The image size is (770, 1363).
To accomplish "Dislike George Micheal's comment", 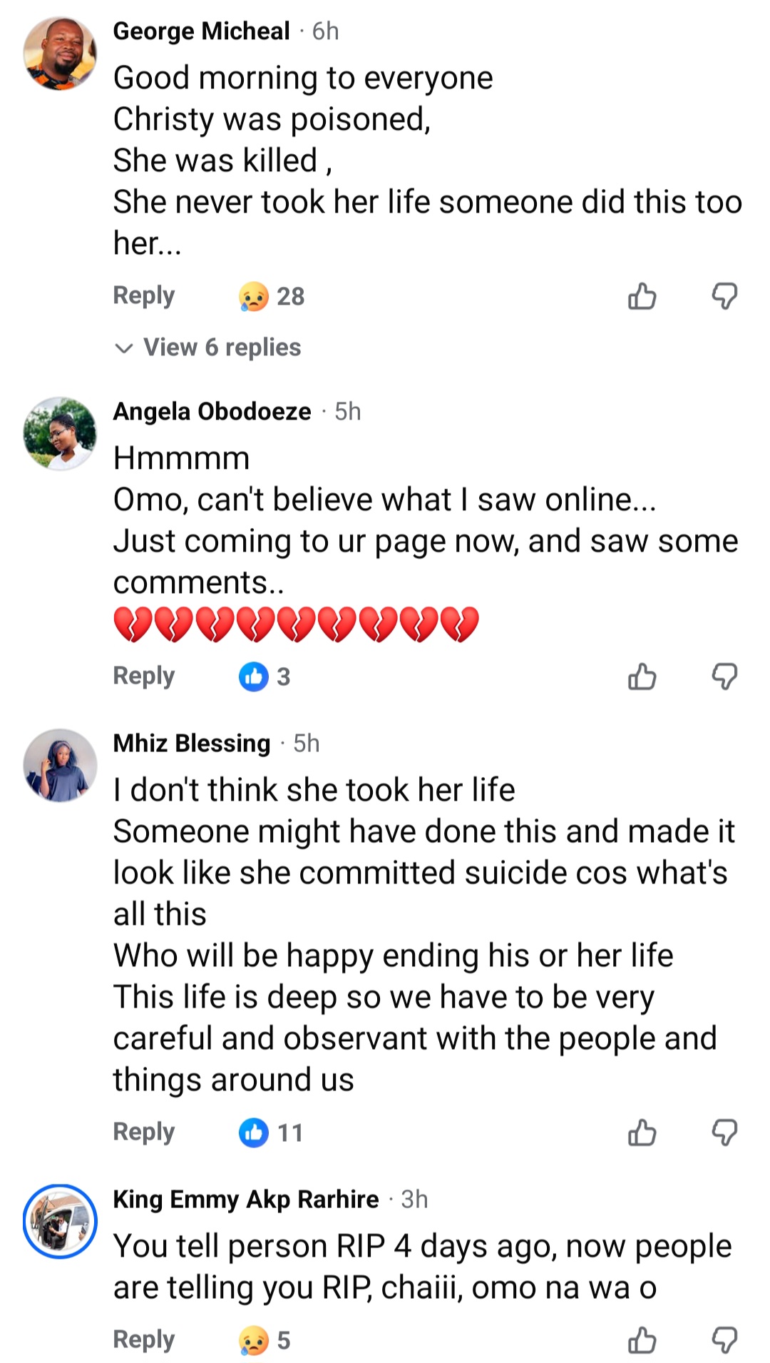I will pyautogui.click(x=724, y=296).
